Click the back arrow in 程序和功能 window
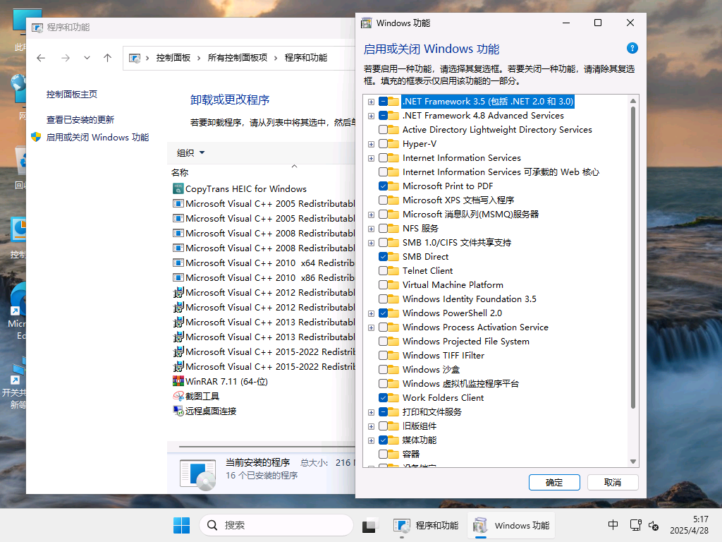The height and width of the screenshot is (542, 722). [41, 58]
